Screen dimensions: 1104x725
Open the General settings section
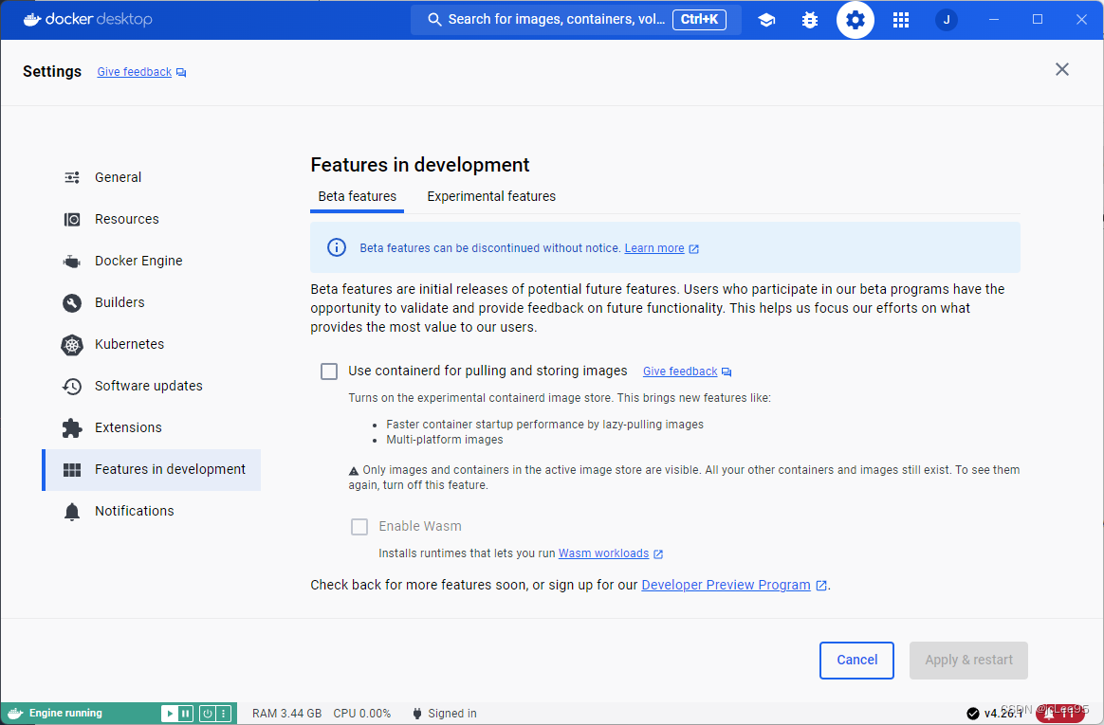coord(152,177)
